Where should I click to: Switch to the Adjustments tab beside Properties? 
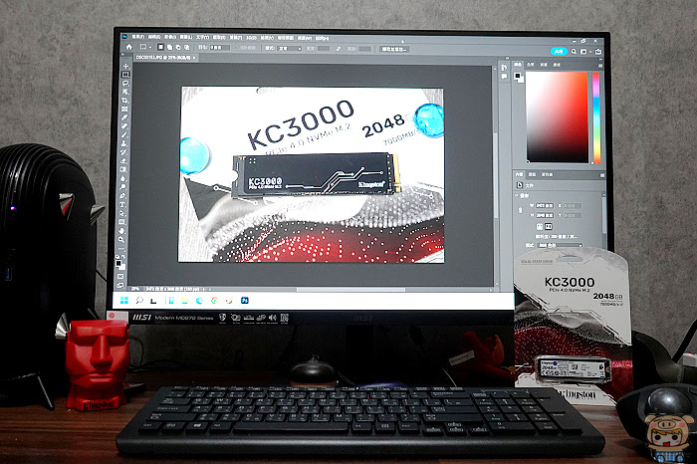[532, 174]
